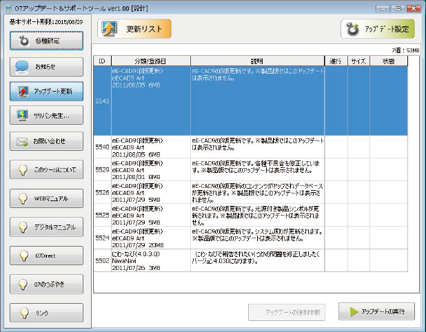Open 各種設定 gear settings button
426x332 pixels.
tap(47, 41)
